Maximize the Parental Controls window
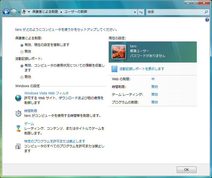This screenshot has height=178, width=212. coord(195,3)
